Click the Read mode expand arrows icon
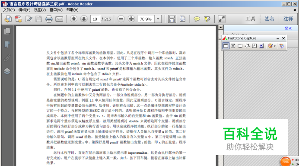The height and width of the screenshot is (166, 299). [222, 19]
